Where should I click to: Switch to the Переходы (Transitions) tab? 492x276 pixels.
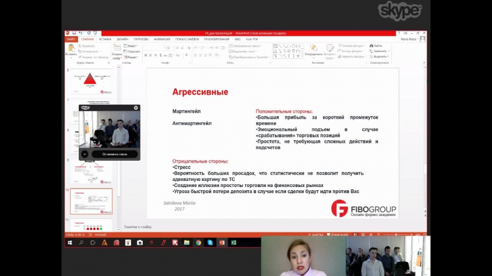point(141,39)
